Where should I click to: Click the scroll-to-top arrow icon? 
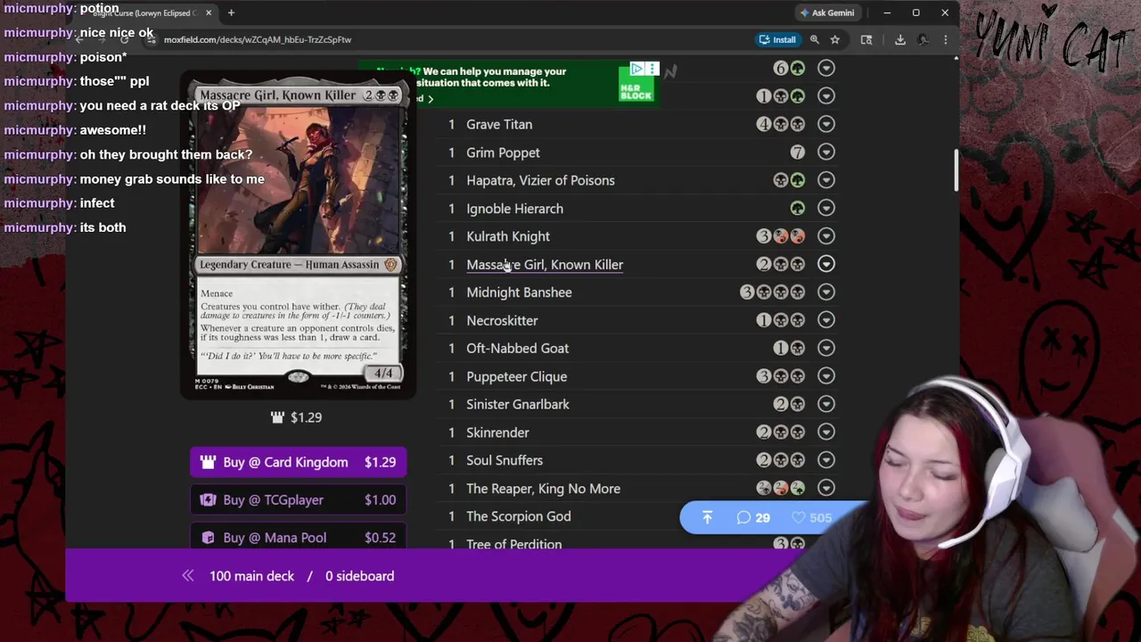pyautogui.click(x=707, y=517)
